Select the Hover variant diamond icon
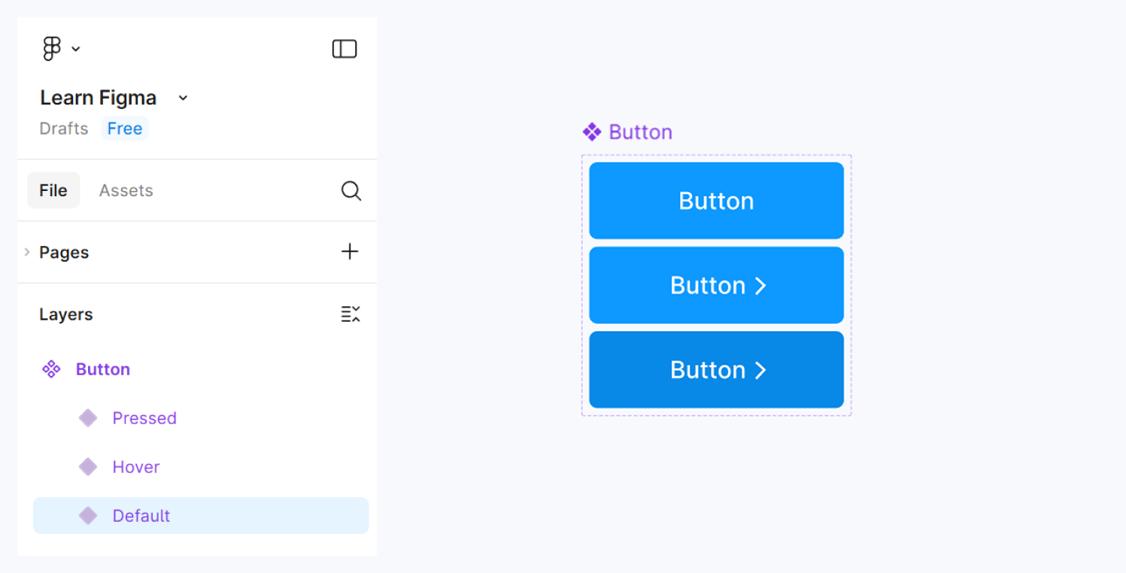Screen dimensions: 1126x573 87,466
